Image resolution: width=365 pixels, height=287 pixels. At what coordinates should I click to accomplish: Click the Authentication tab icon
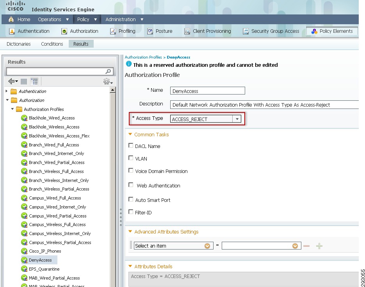click(x=12, y=31)
